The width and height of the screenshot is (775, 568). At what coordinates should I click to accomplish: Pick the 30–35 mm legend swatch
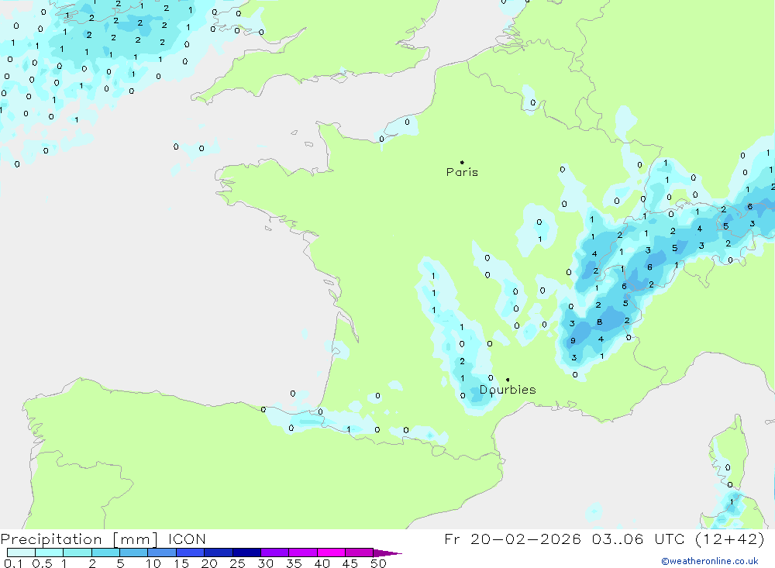tap(274, 553)
